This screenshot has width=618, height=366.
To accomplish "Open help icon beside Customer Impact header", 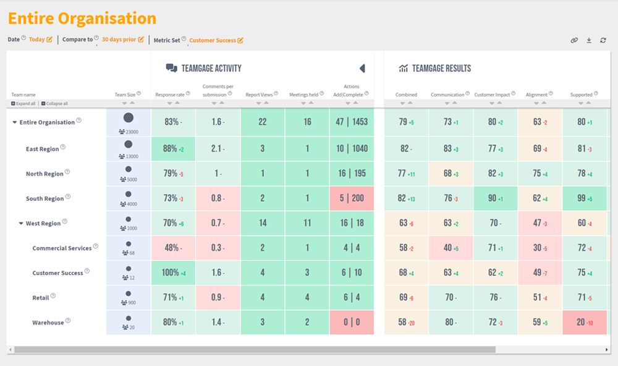I will pos(513,93).
